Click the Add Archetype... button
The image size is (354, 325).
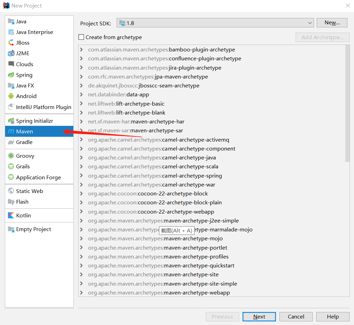point(322,37)
